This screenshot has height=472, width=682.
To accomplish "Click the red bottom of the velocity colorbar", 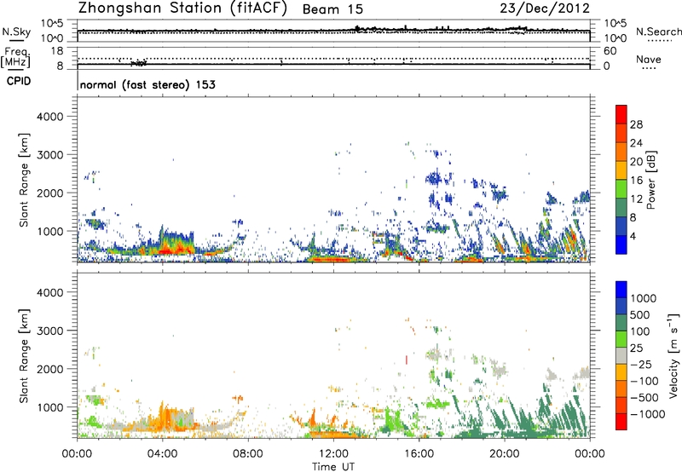I will 621,422.
